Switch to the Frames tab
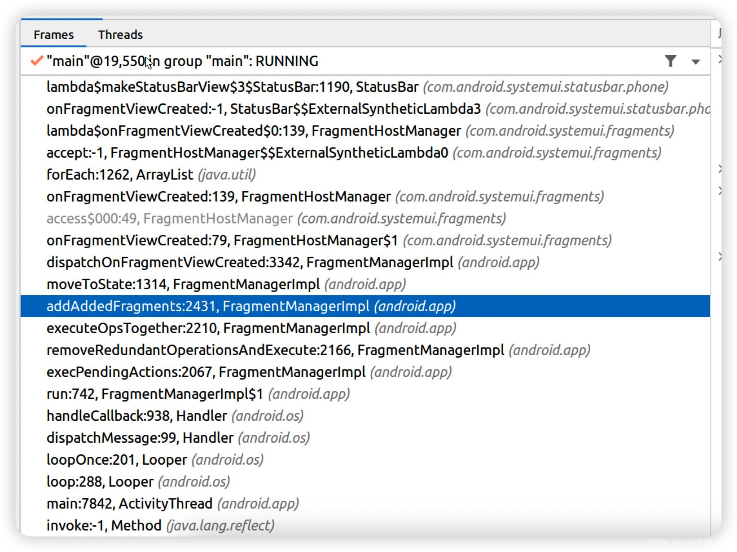The image size is (737, 552). pyautogui.click(x=53, y=34)
